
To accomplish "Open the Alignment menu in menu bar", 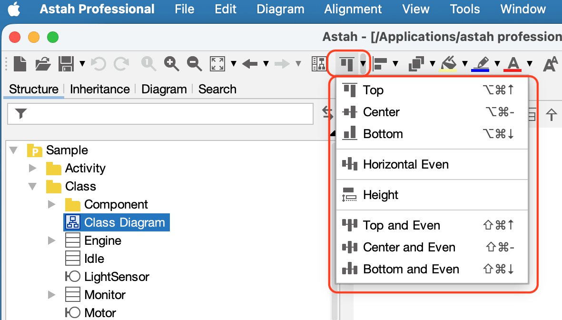I will [x=353, y=9].
